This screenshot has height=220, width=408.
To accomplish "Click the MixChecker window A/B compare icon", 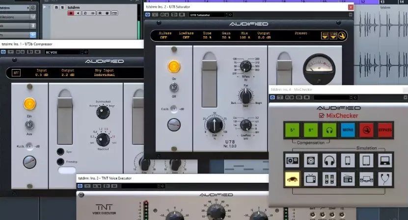I will coord(299,98).
